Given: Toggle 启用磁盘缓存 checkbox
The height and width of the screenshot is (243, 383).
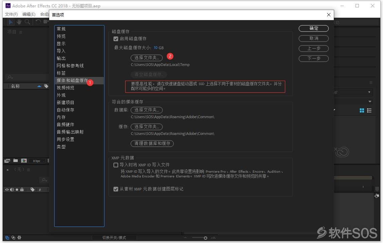Looking at the screenshot, I should point(116,38).
